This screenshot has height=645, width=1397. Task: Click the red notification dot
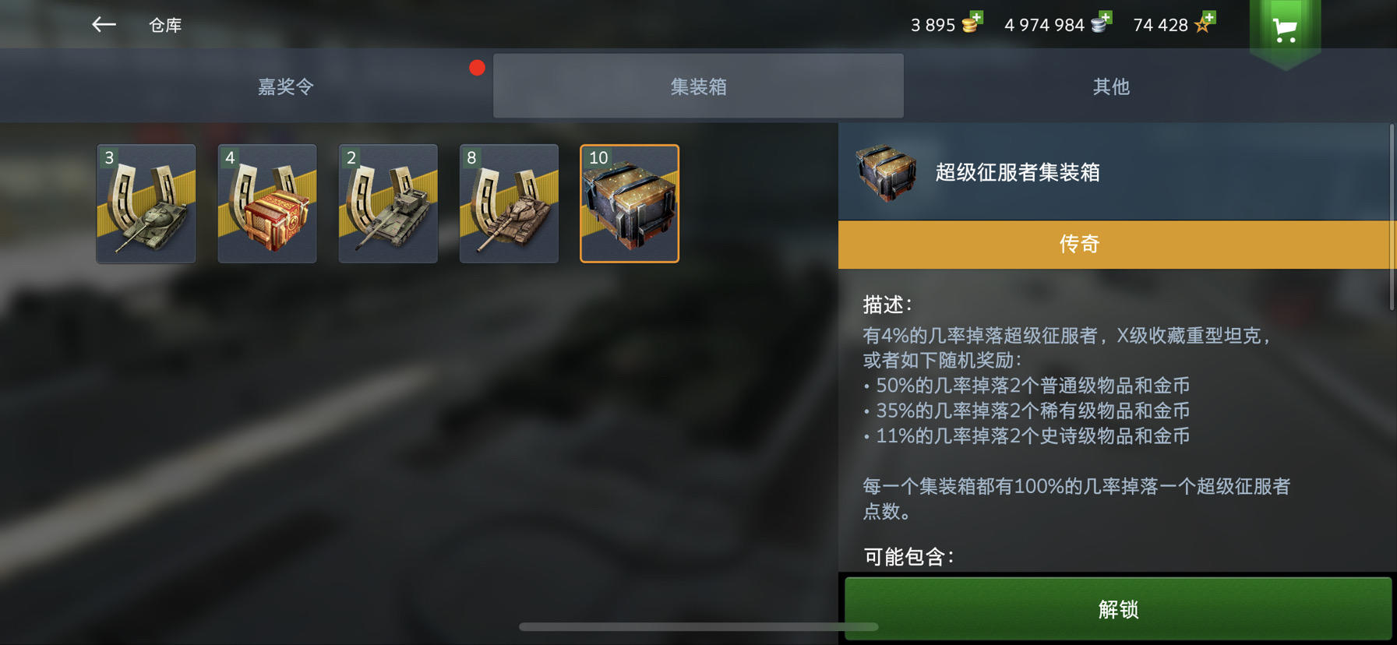pos(478,68)
